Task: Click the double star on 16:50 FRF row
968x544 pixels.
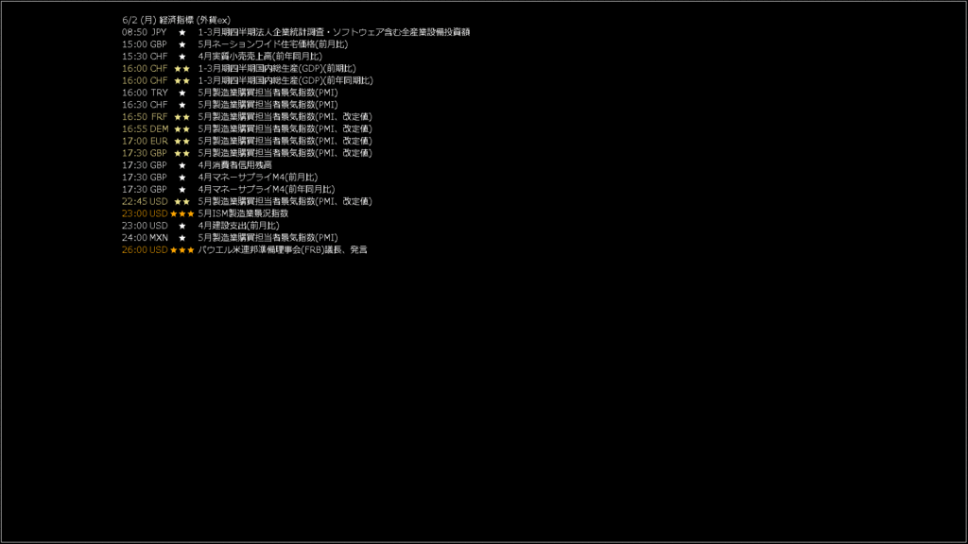Action: pyautogui.click(x=182, y=116)
